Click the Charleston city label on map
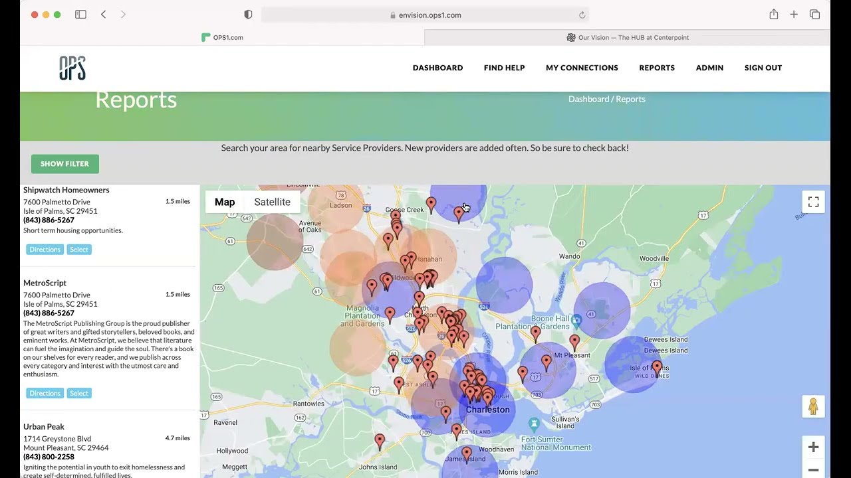The image size is (851, 478). [487, 410]
